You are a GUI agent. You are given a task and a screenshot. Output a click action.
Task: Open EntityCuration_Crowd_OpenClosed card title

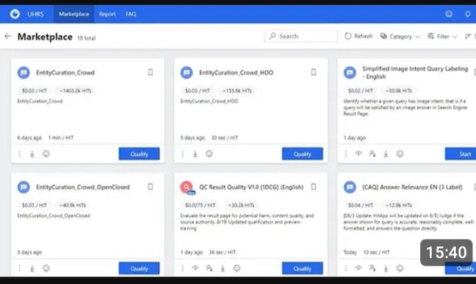click(83, 187)
